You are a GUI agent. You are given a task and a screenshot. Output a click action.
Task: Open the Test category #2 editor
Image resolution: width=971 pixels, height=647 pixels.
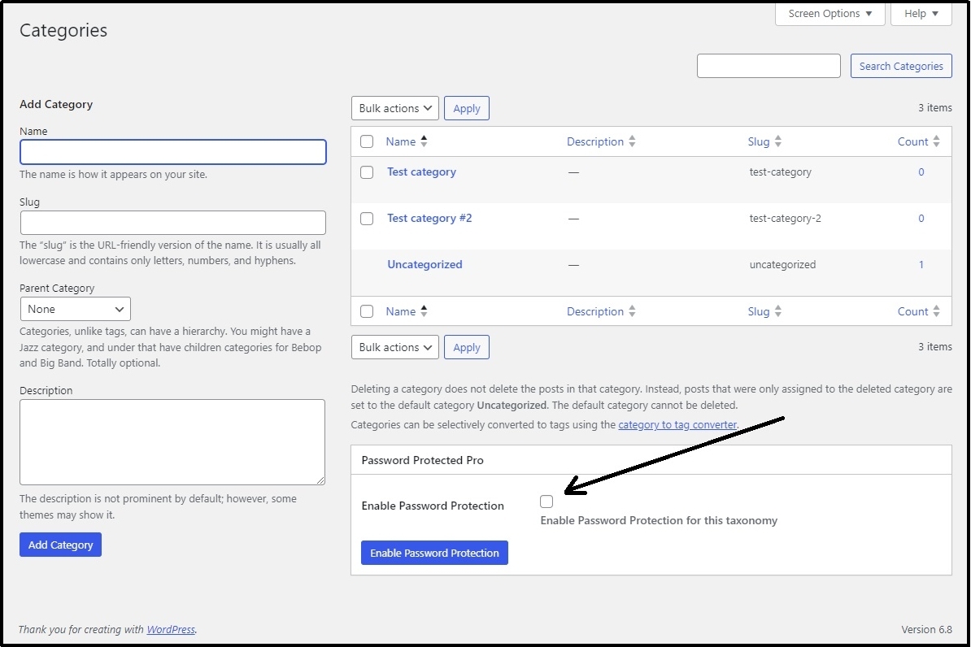click(429, 218)
